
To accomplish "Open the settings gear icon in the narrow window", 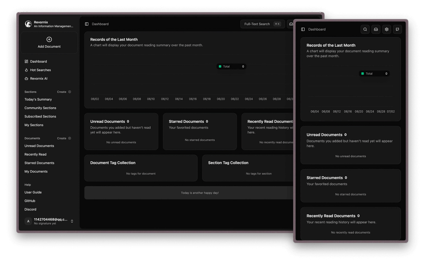I will click(387, 29).
